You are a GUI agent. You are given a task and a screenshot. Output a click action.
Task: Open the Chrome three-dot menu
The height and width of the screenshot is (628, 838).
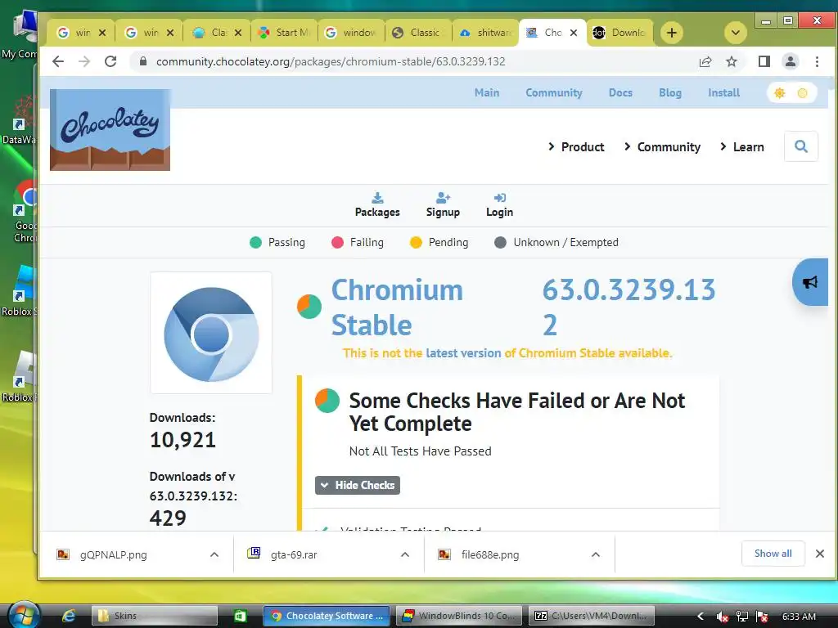pyautogui.click(x=817, y=61)
